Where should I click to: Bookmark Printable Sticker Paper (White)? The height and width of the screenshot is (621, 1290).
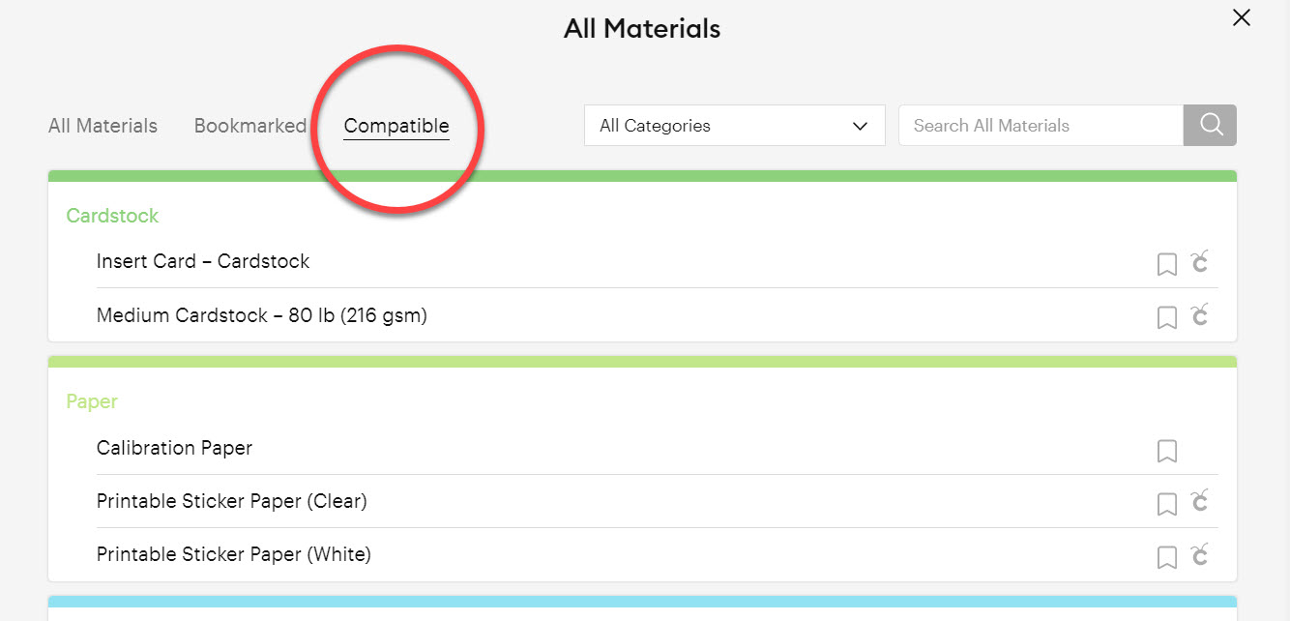(1167, 557)
